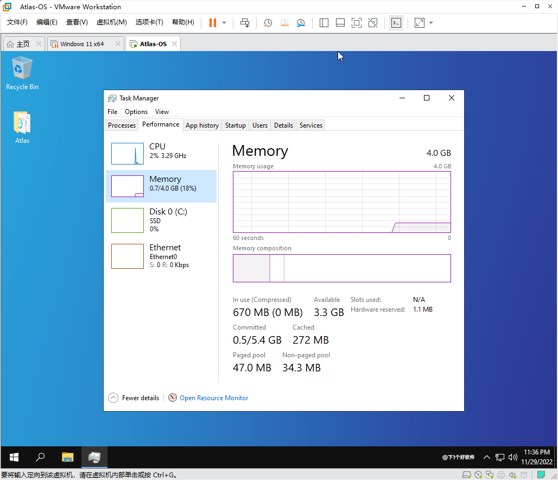Open Resource Monitor link

214,397
